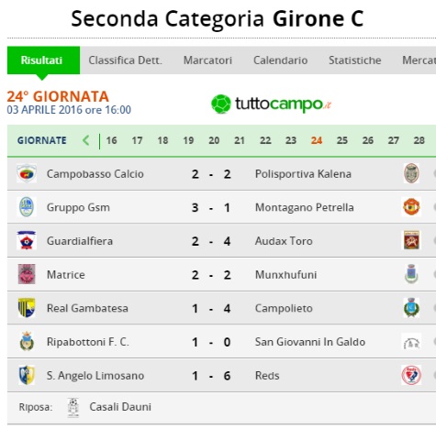436x429 pixels.
Task: Open the Real Gambatesa striped badge
Action: point(27,308)
